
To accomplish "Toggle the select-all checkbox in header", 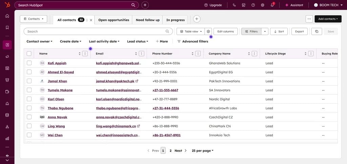I will [29, 54].
